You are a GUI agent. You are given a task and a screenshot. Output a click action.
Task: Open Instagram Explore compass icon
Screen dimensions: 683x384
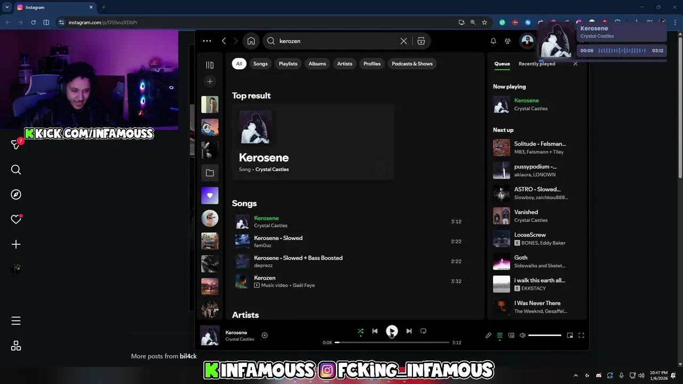coord(16,195)
